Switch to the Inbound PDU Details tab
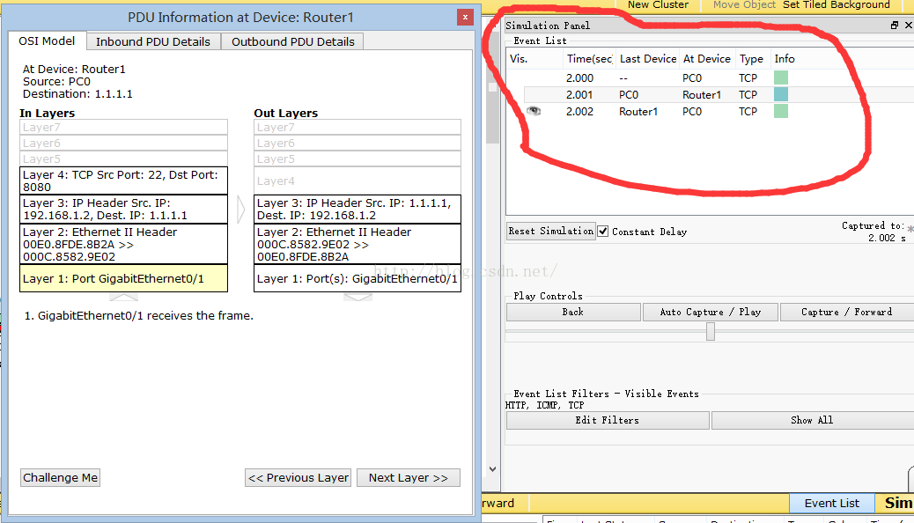914x523 pixels. pos(153,41)
